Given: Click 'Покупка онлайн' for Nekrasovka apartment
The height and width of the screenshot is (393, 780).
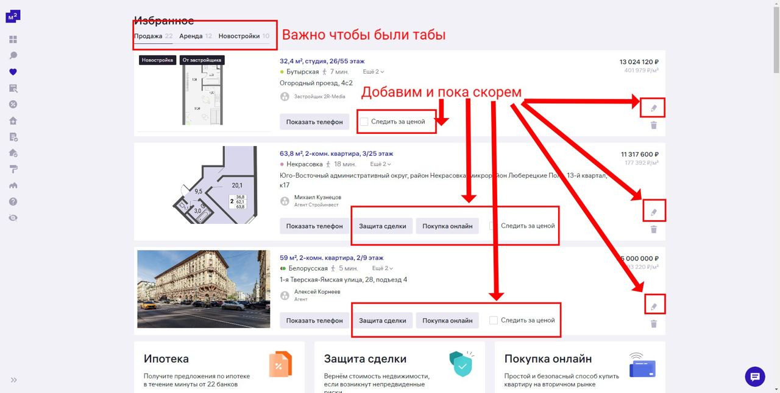Looking at the screenshot, I should click(x=447, y=226).
